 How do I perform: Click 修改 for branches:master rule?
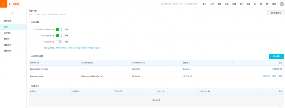pos(274,76)
